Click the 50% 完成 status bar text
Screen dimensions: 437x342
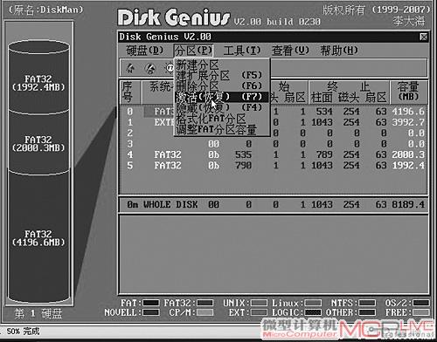[23, 332]
